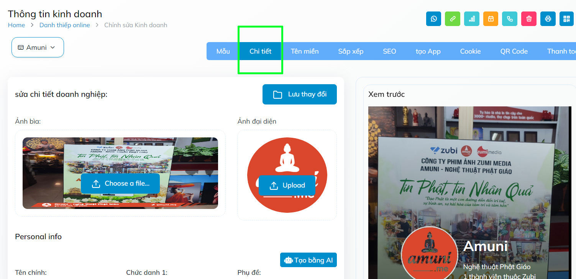Click the Xem trước label

pyautogui.click(x=386, y=94)
